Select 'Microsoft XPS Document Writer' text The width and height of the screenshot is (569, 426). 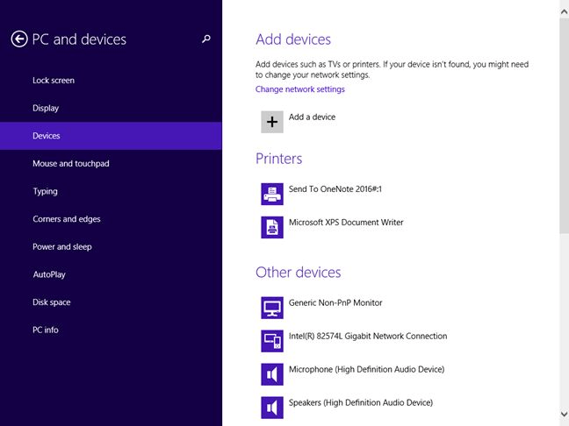(x=346, y=223)
